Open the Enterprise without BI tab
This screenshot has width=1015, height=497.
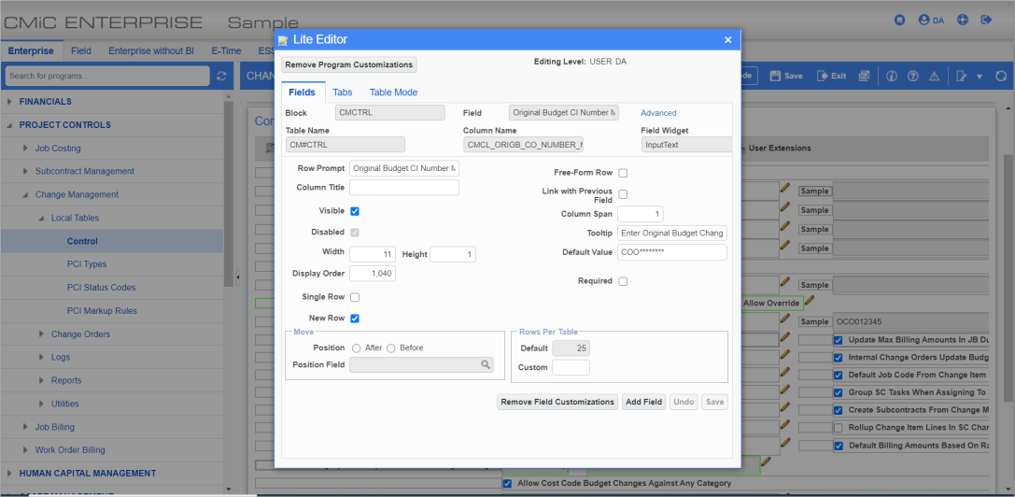tap(153, 50)
